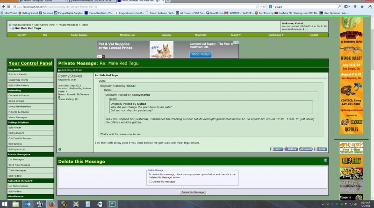Click the Inbox breadcrumb link
The image size is (374, 208).
point(85,25)
